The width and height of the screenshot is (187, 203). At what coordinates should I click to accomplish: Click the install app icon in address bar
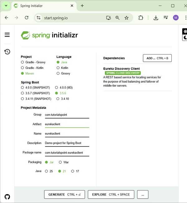pyautogui.click(x=108, y=18)
